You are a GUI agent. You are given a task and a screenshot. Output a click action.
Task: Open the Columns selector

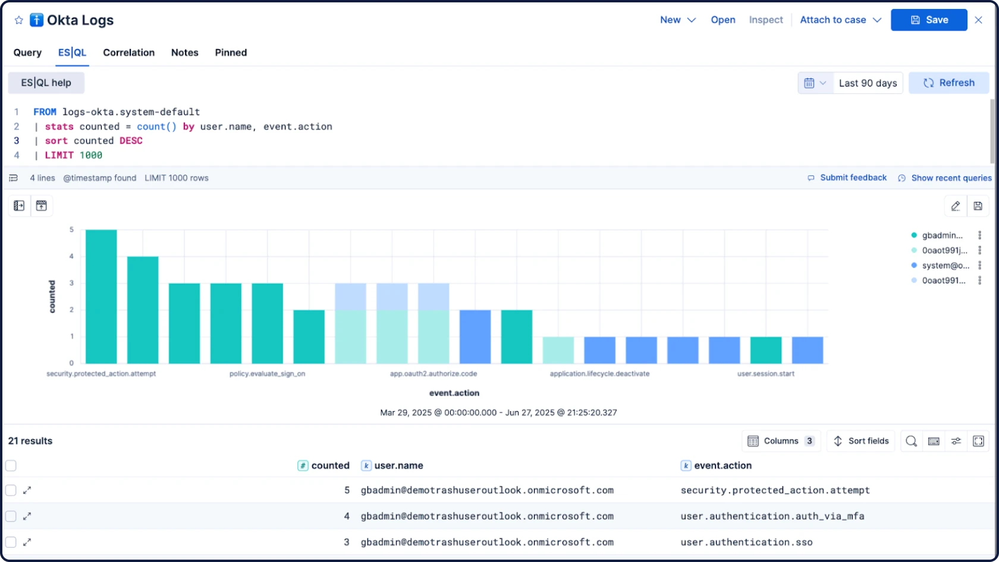(781, 441)
